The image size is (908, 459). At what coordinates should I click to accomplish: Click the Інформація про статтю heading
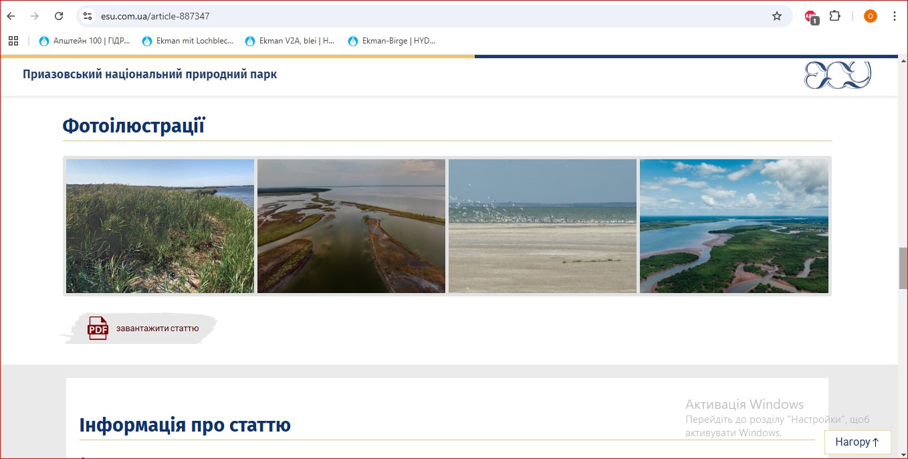[185, 425]
